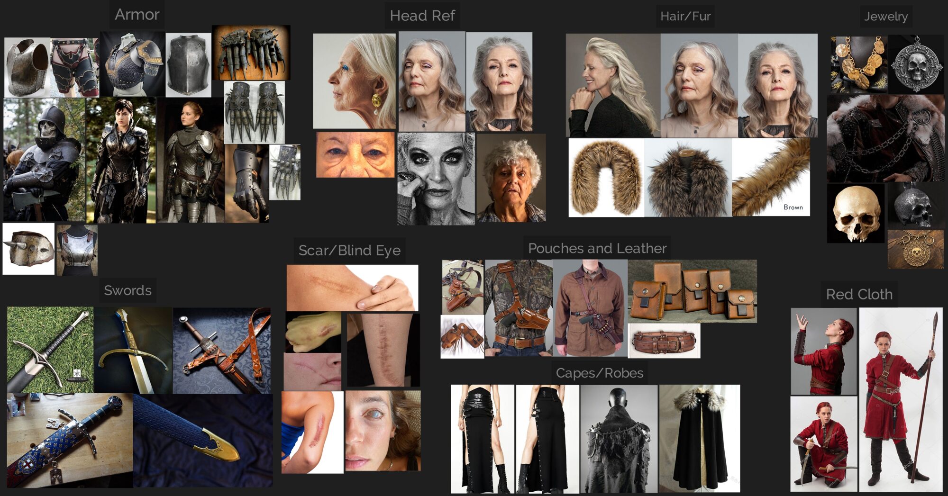Viewport: 948px width, 496px height.
Task: Select the Capes/Robes heading
Action: click(600, 373)
